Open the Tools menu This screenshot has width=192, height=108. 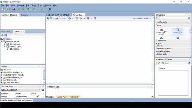(x=40, y=5)
